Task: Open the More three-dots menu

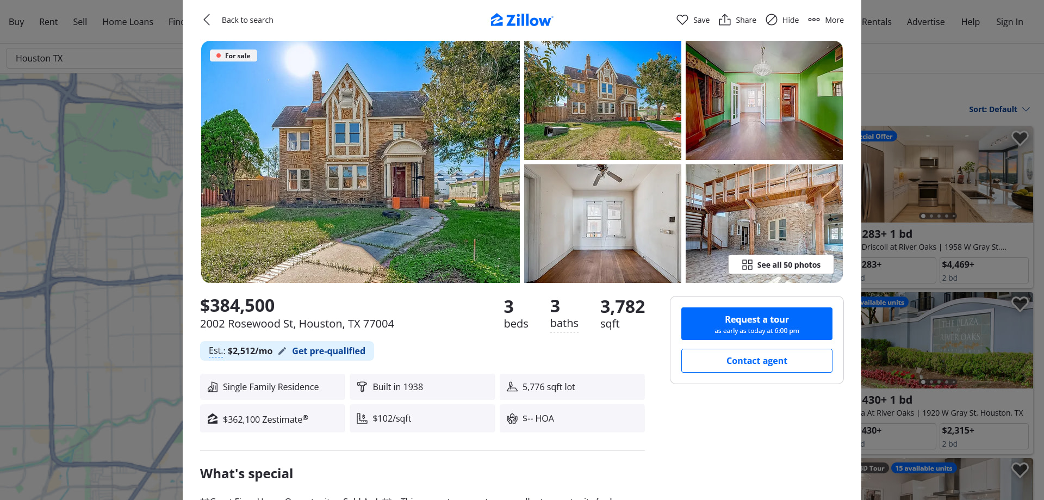Action: [813, 20]
